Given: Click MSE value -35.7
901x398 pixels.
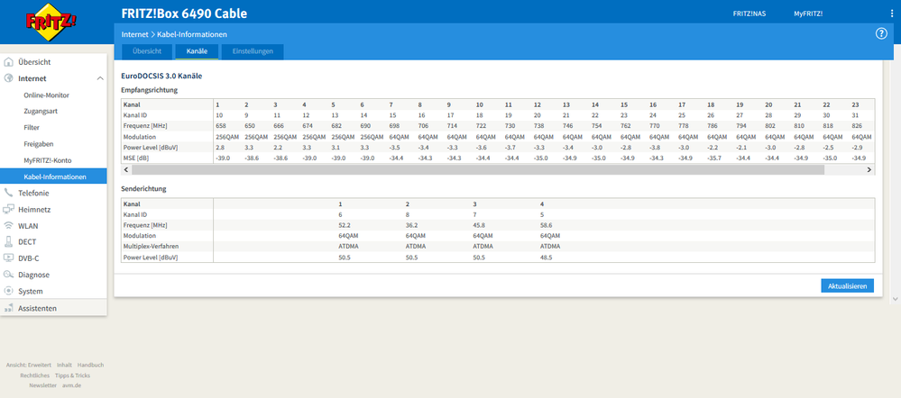Looking at the screenshot, I should point(714,158).
